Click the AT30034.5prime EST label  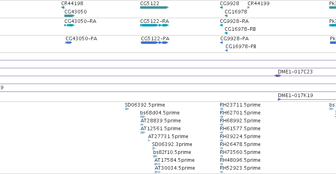[175, 168]
